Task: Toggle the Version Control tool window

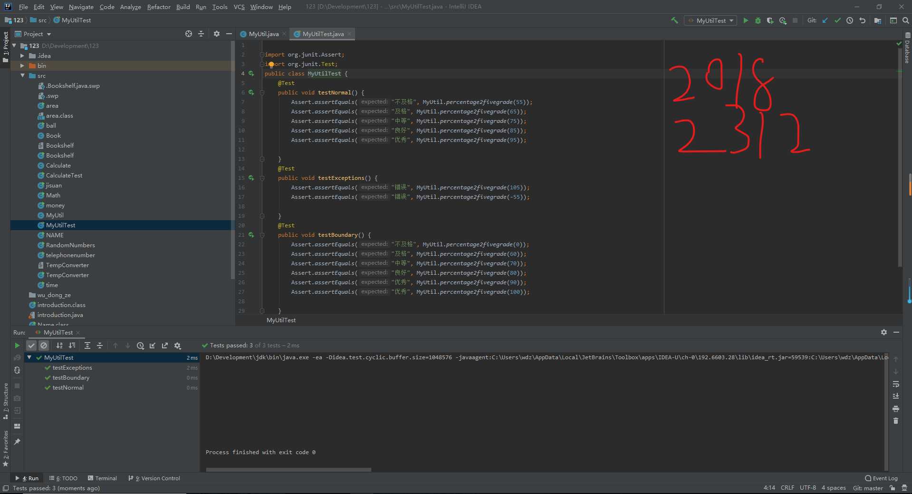Action: (x=154, y=478)
